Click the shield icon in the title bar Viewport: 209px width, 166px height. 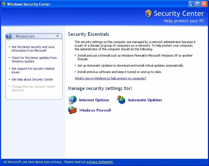[4, 4]
